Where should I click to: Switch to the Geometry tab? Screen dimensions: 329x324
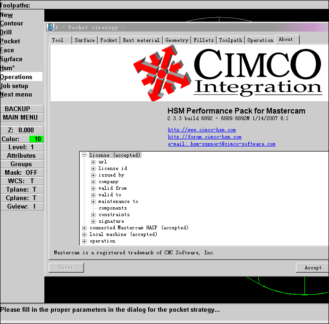(177, 40)
